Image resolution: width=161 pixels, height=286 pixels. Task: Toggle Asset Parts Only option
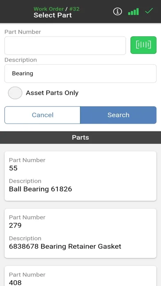15,93
